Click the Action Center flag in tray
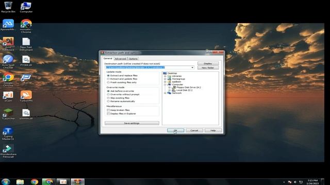This screenshot has width=330, height=185. [290, 182]
